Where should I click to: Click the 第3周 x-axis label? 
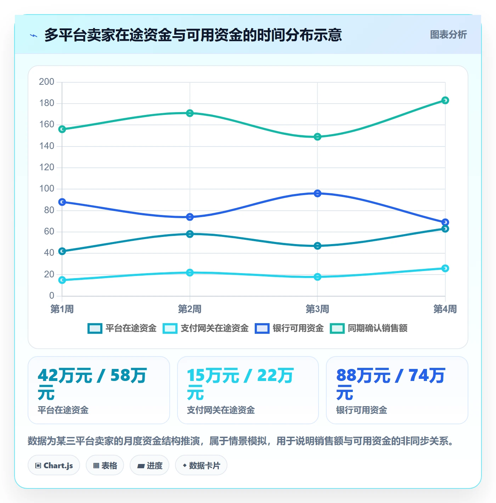tap(317, 309)
